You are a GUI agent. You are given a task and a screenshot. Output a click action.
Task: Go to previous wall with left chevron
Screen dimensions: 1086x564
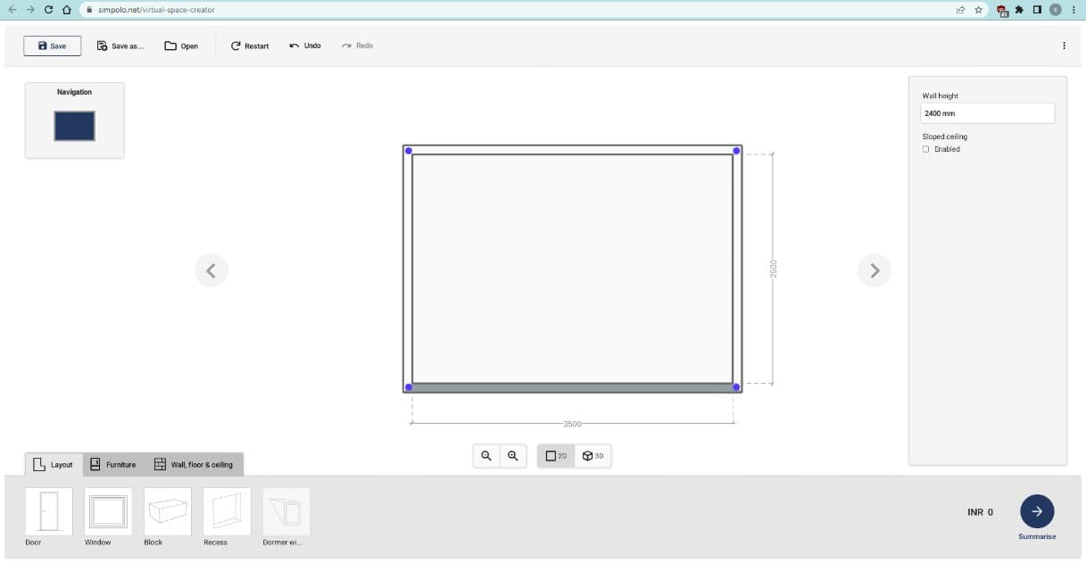[x=211, y=270]
